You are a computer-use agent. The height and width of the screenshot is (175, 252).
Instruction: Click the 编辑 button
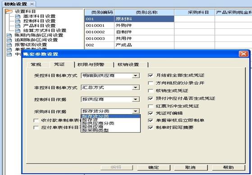click(116, 167)
